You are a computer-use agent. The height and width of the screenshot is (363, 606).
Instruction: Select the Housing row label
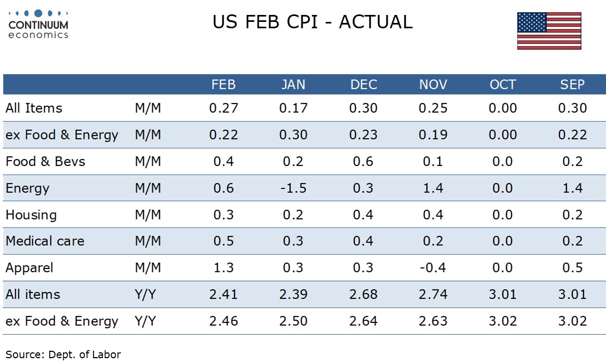[x=31, y=215]
